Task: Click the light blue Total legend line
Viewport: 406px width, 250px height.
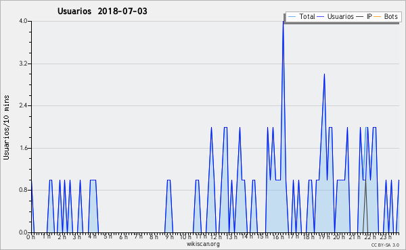Action: pos(292,17)
